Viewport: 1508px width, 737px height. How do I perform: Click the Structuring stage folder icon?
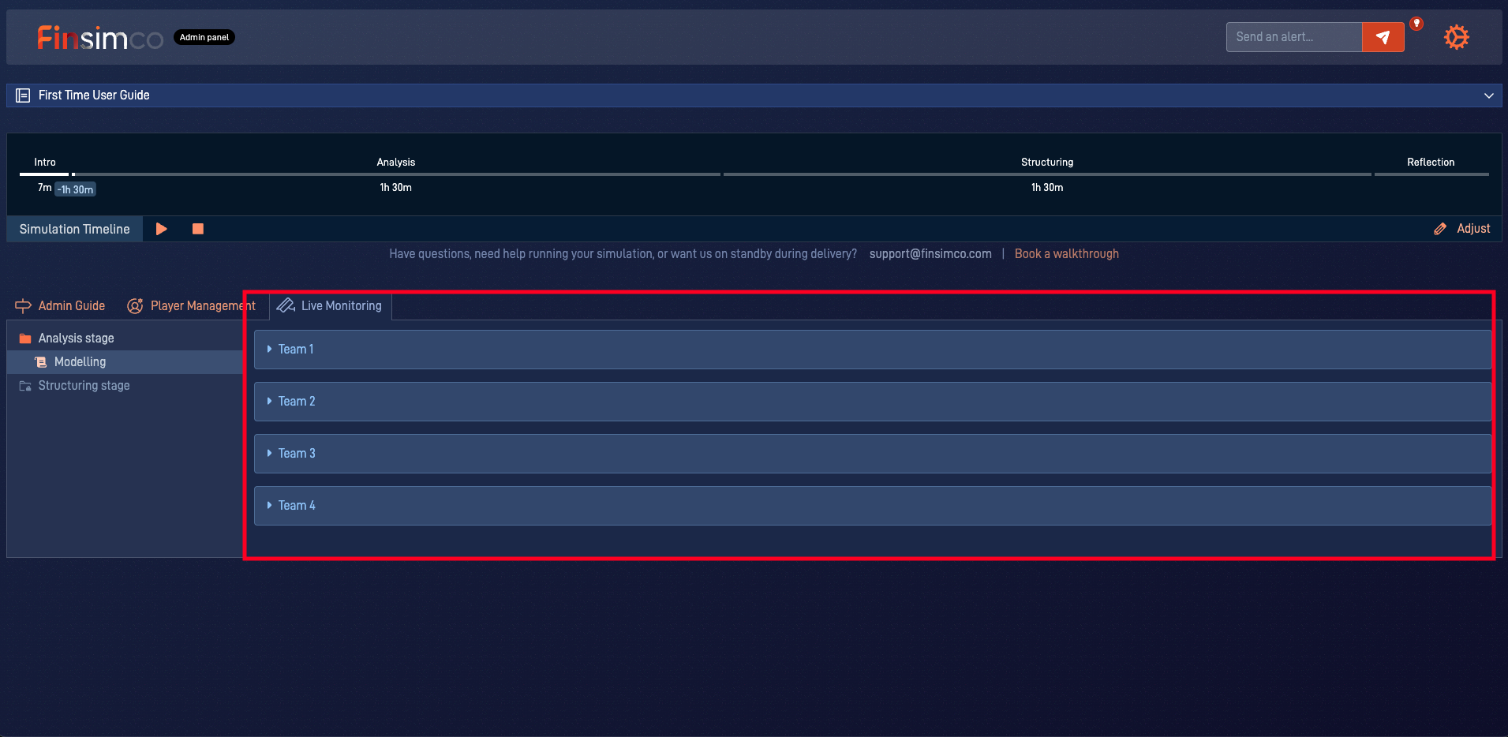click(x=25, y=386)
